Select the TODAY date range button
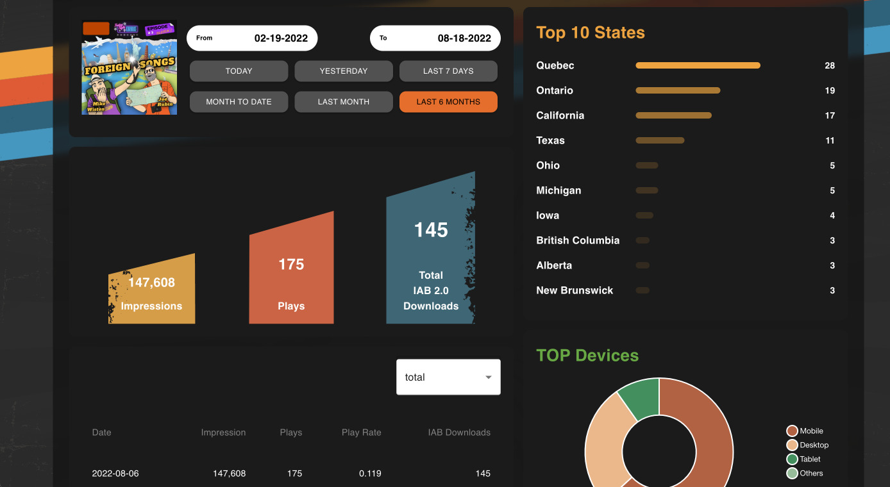The width and height of the screenshot is (890, 487). [239, 71]
